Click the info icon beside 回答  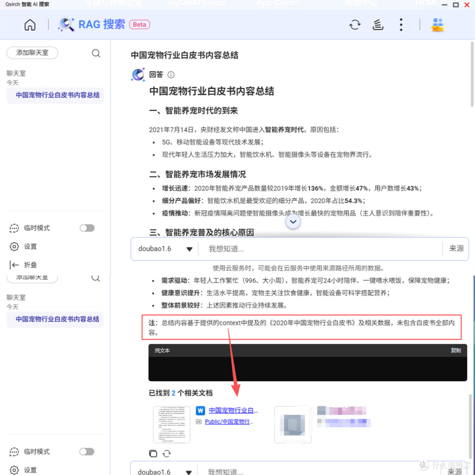[x=171, y=75]
